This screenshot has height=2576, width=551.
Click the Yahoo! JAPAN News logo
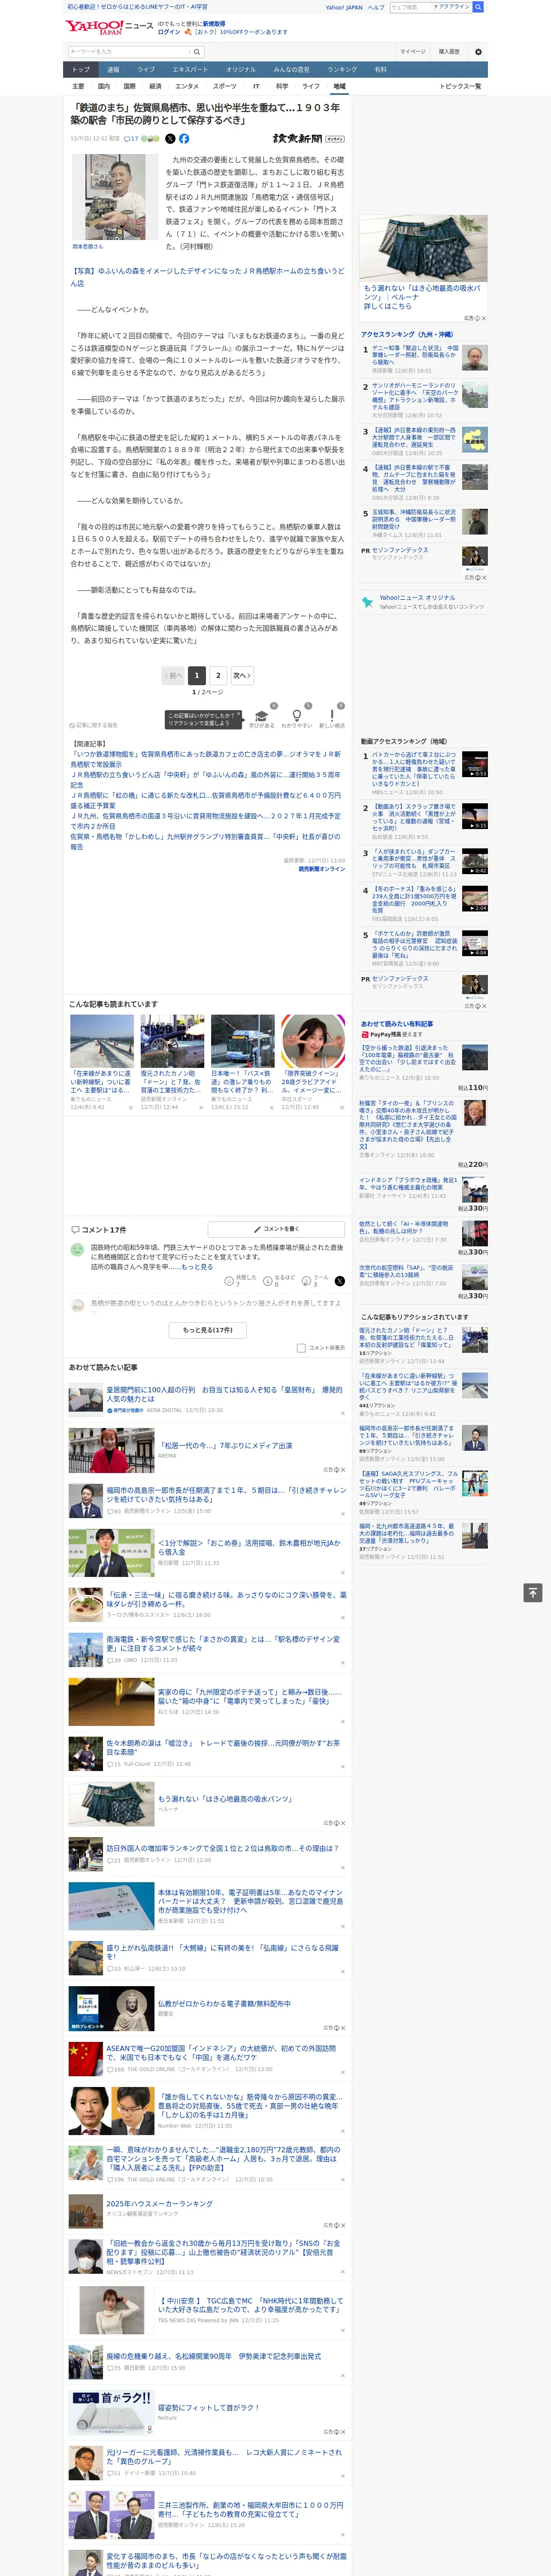tap(109, 27)
